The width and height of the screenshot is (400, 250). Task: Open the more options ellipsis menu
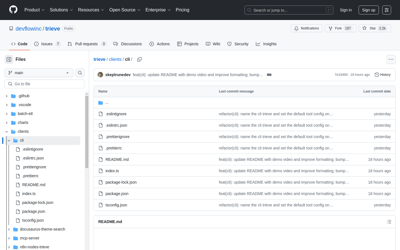coord(391,59)
